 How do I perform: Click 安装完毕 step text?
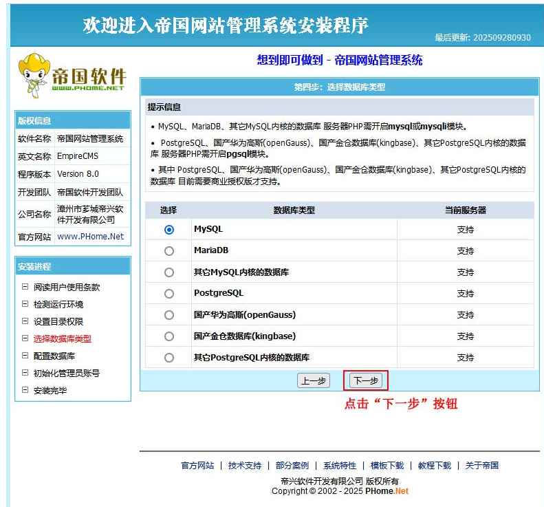click(x=50, y=391)
